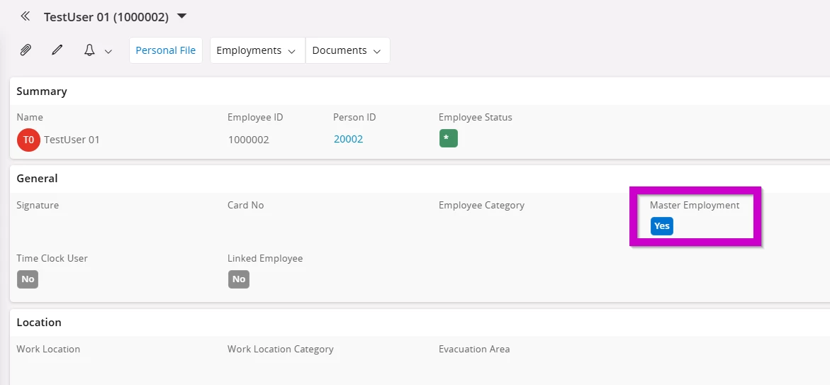Open Person ID 20002 link
This screenshot has width=830, height=385.
[348, 139]
